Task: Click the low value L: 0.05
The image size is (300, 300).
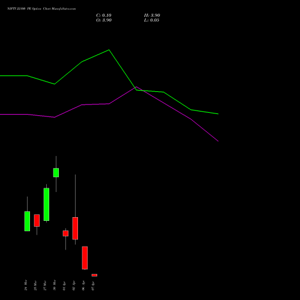Action: (152, 20)
